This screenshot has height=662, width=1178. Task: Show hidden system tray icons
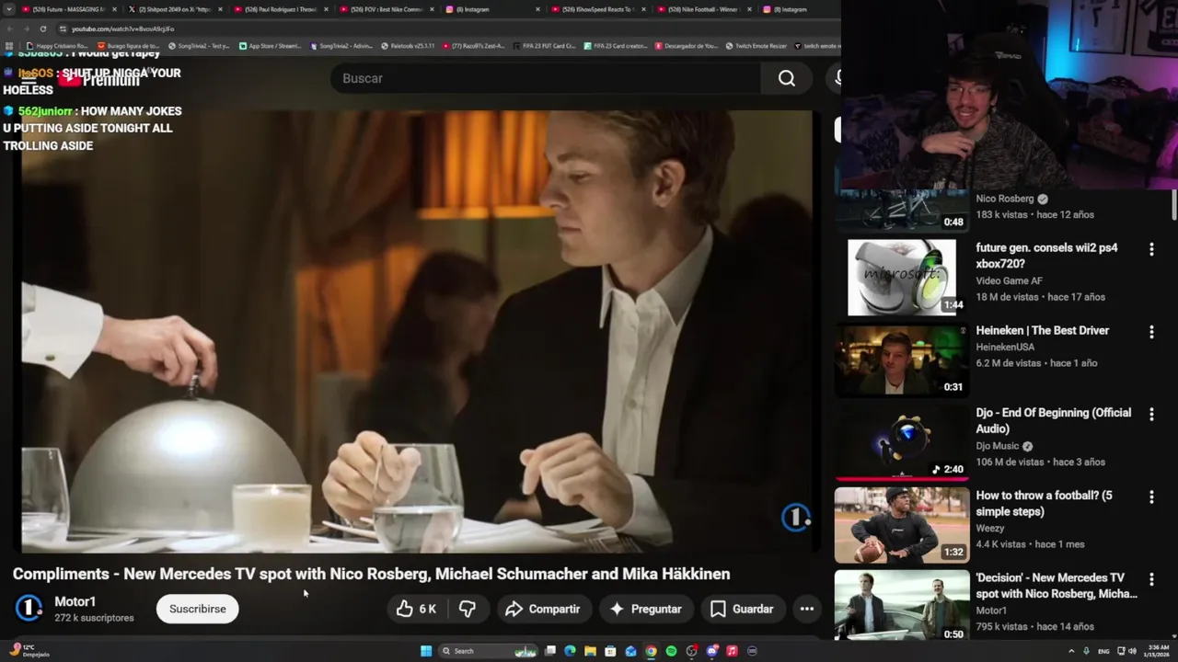pyautogui.click(x=1072, y=651)
